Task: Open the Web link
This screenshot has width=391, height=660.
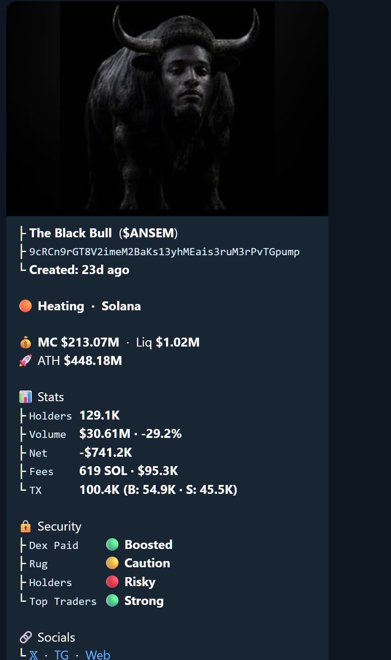Action: click(98, 655)
